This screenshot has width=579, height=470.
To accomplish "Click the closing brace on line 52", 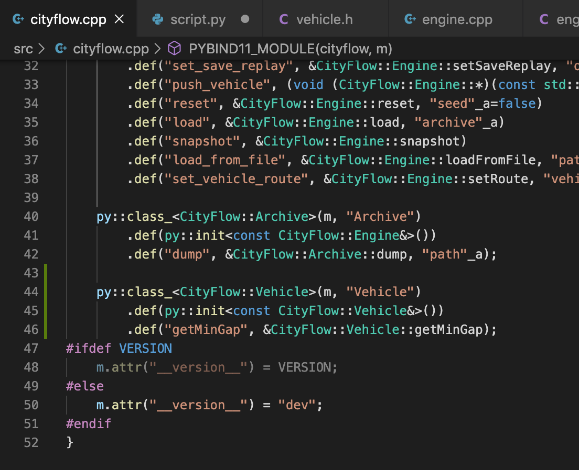I will pyautogui.click(x=70, y=442).
